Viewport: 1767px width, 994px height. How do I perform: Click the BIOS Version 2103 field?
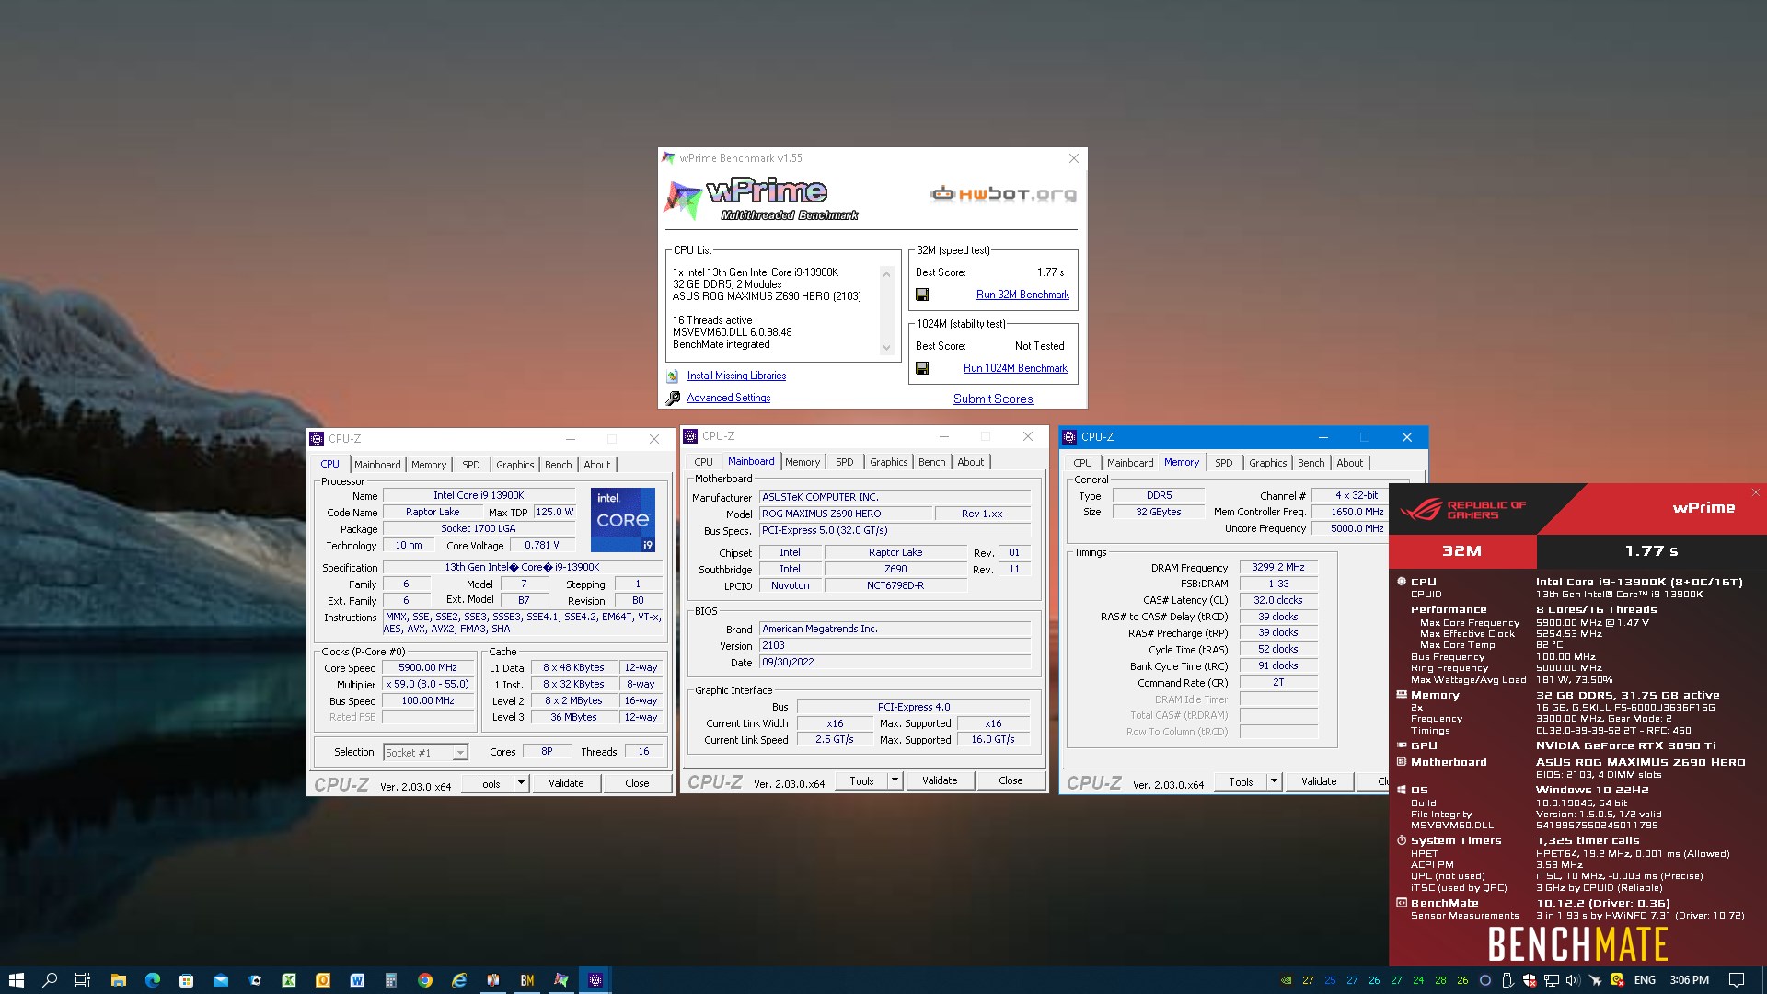coord(895,646)
